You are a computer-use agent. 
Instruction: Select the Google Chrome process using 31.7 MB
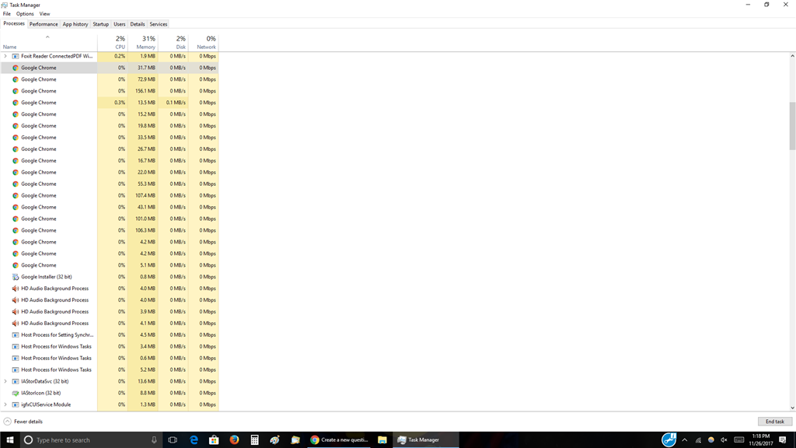(x=110, y=68)
